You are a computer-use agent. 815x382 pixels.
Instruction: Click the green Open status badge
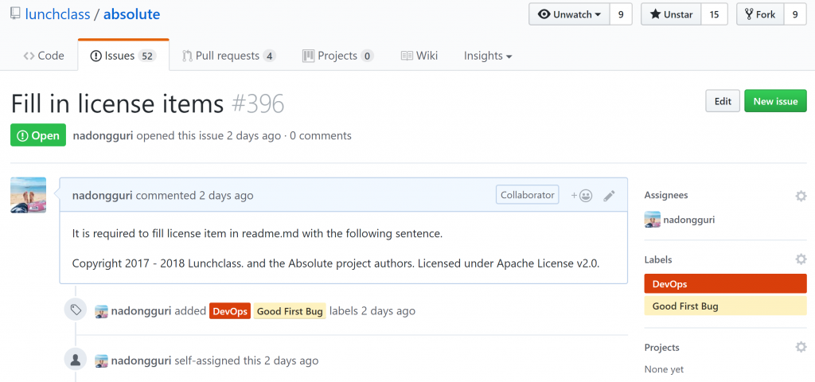pyautogui.click(x=38, y=135)
